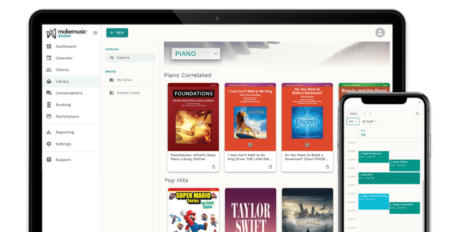This screenshot has width=450, height=232.
Task: Open the Edith Piaf appointment
Action: tap(389, 178)
